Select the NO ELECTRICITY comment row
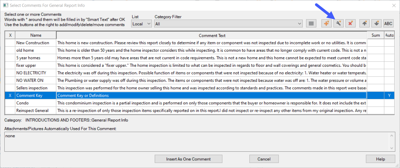Viewport: 400px width, 168px height. 31,73
